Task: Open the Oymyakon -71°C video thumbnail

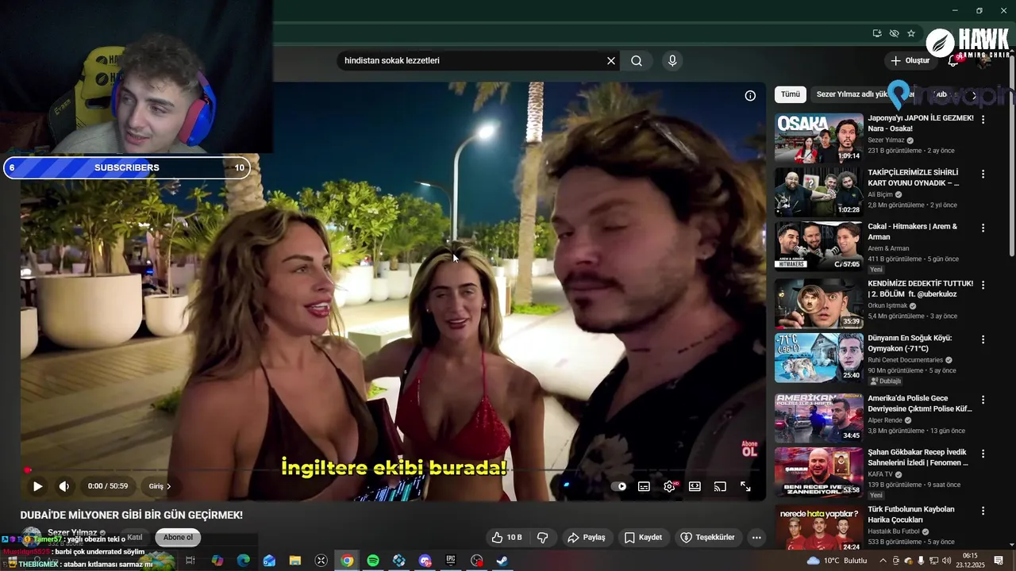Action: (819, 358)
